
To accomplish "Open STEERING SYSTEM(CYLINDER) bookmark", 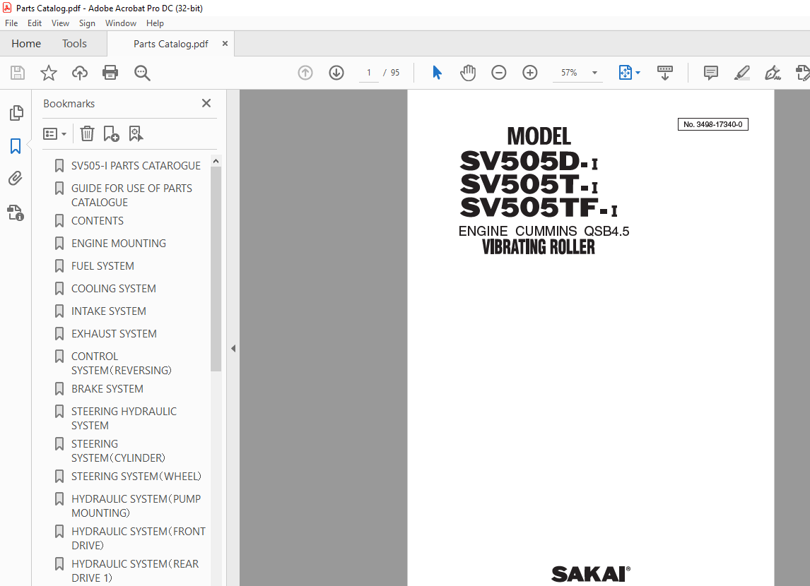I will point(118,451).
